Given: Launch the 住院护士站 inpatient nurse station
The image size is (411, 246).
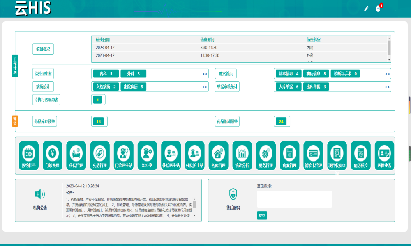Looking at the screenshot, I should [195, 155].
